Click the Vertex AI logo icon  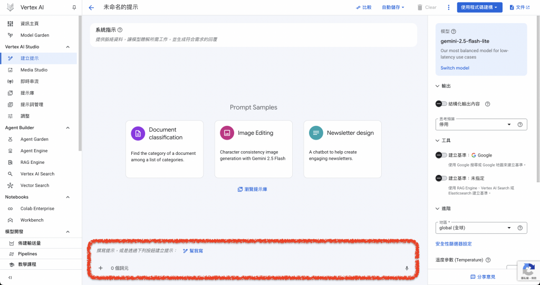(x=11, y=7)
